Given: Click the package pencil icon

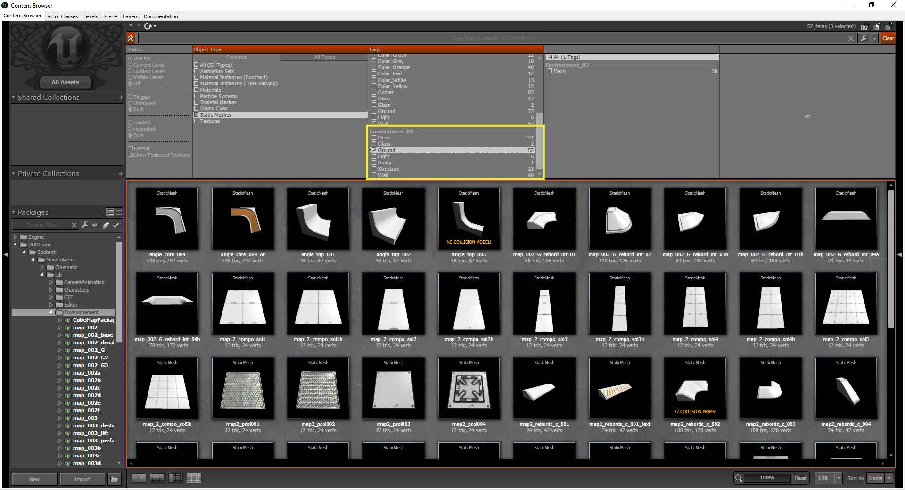Looking at the screenshot, I should point(106,225).
